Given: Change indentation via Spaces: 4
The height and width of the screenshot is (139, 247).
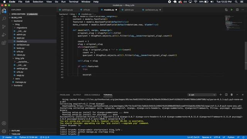Looking at the screenshot, I should [207, 137].
